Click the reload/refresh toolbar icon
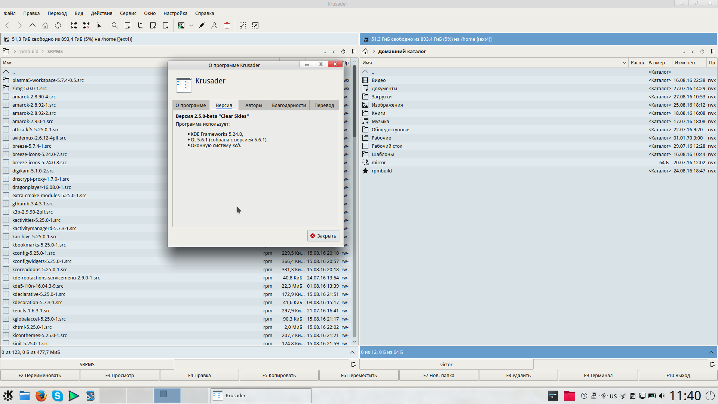 click(x=58, y=25)
